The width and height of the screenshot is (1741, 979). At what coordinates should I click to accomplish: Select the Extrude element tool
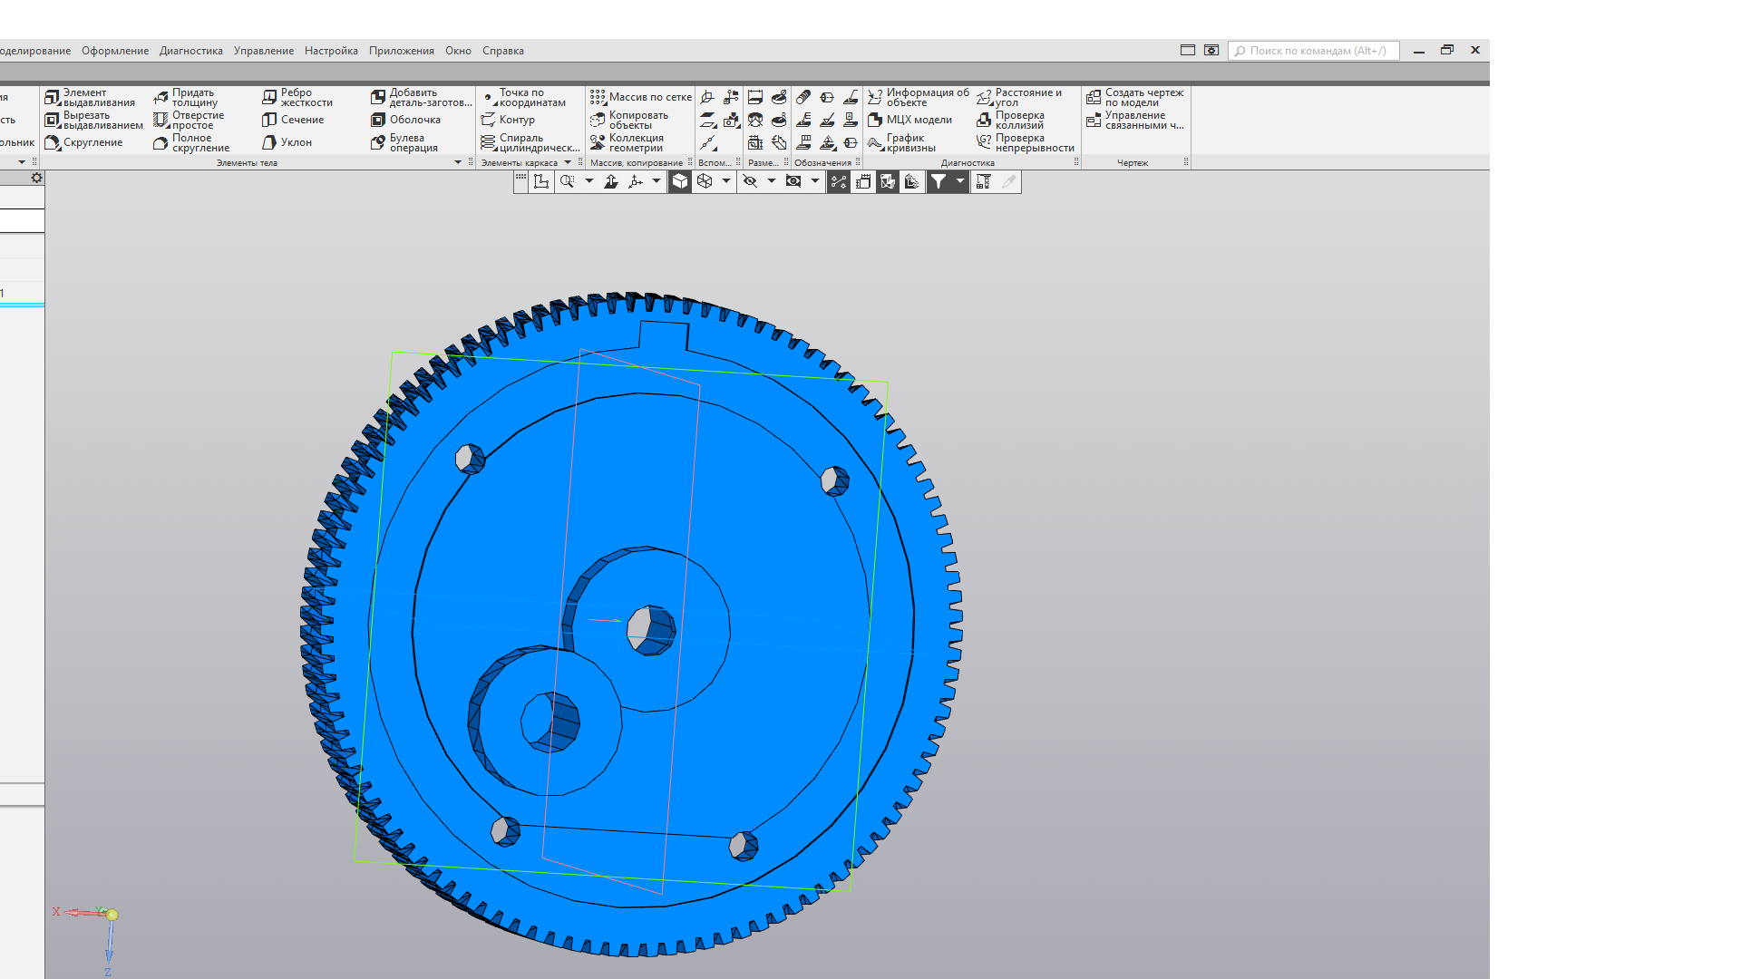pos(91,97)
